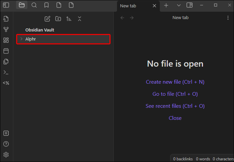Create a new note in file explorer
The width and height of the screenshot is (234, 162).
click(47, 19)
